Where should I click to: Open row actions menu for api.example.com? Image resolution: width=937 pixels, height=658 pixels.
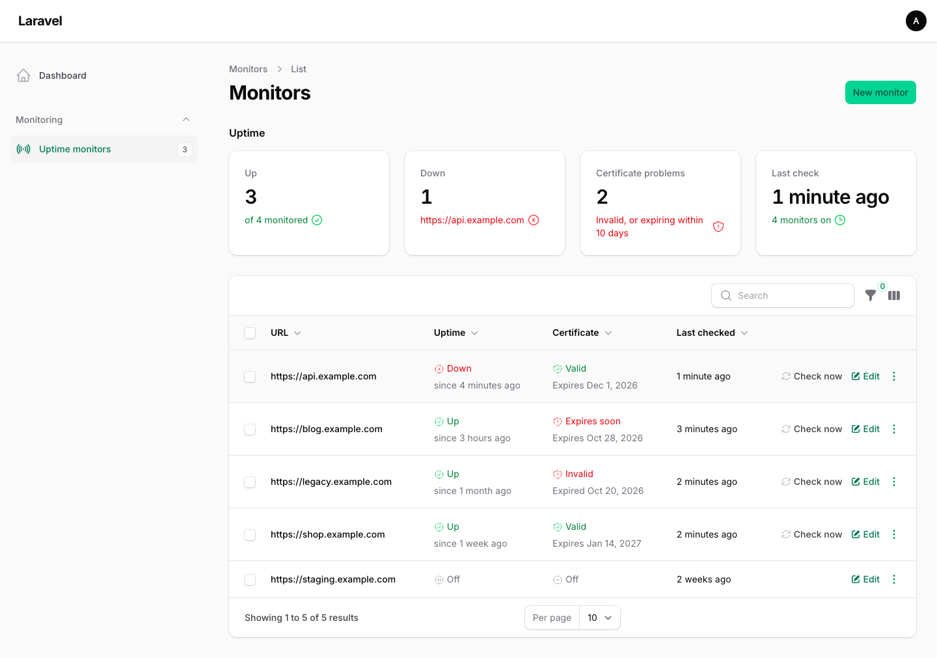894,376
